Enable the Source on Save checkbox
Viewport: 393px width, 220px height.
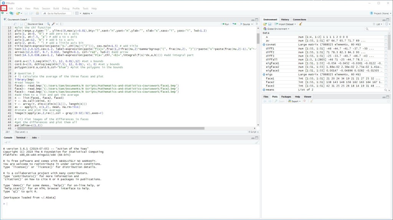(25, 24)
